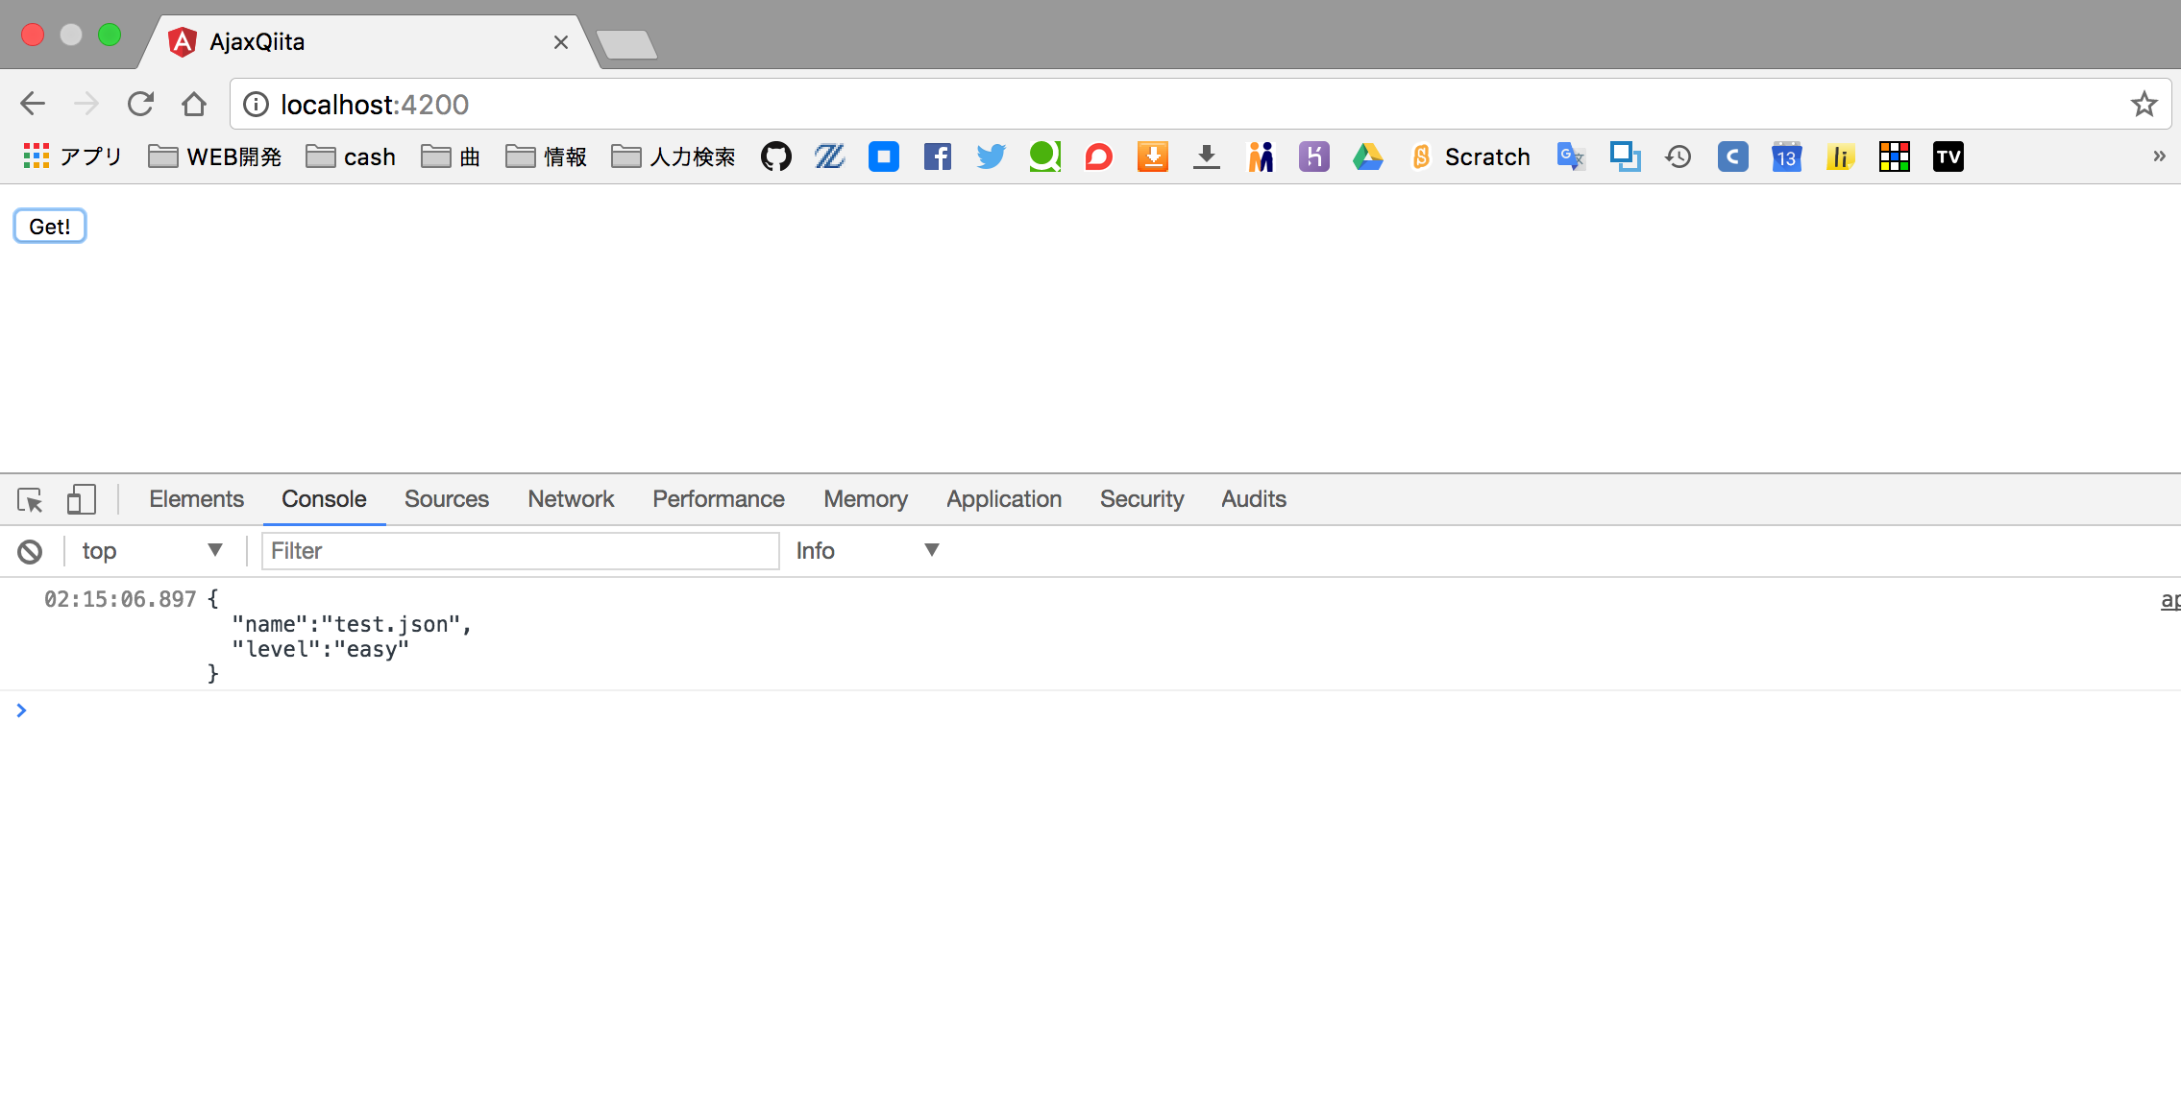Click the Filter input field in console
Image resolution: width=2181 pixels, height=1106 pixels.
pyautogui.click(x=523, y=550)
